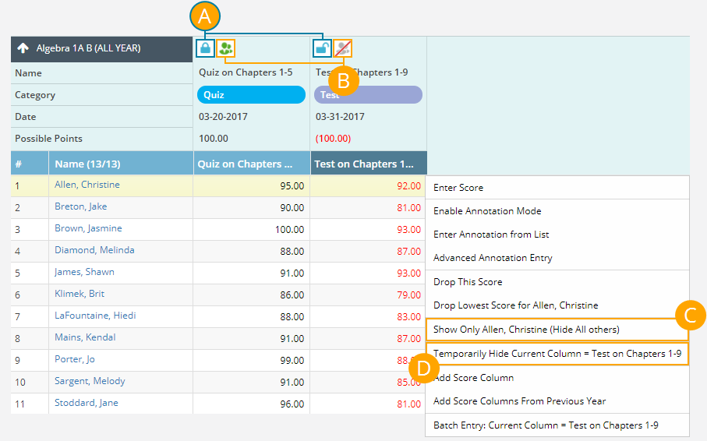Open student Klimek, Brit

[x=80, y=294]
